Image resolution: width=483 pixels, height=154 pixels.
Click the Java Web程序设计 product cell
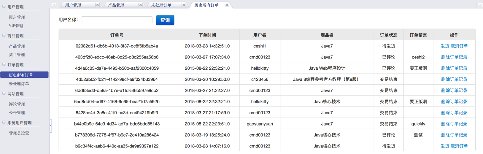[x=327, y=68]
